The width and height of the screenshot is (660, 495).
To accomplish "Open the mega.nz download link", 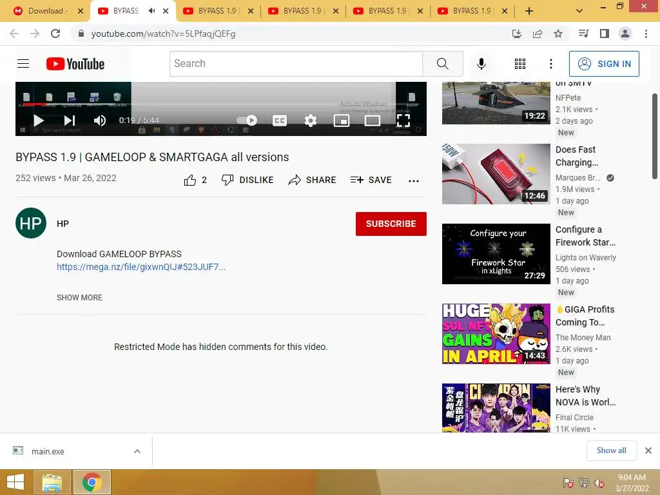I will click(x=141, y=267).
